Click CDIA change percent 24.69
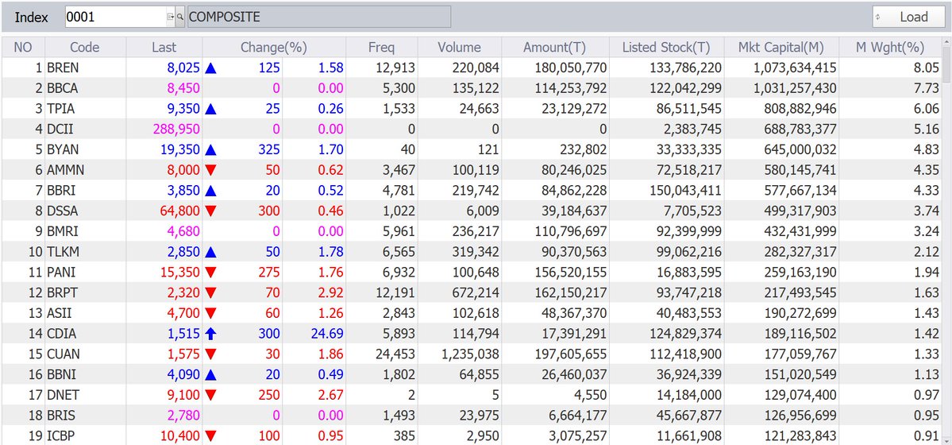Viewport: 952px width, 445px height. click(327, 334)
